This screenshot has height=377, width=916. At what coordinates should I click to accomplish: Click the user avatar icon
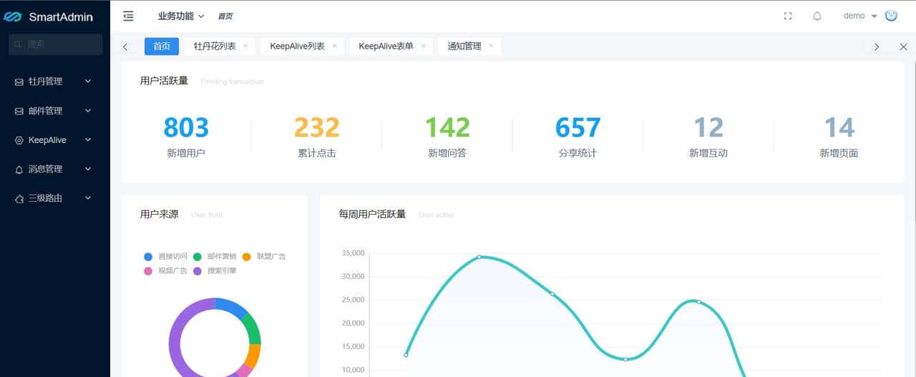pyautogui.click(x=891, y=15)
